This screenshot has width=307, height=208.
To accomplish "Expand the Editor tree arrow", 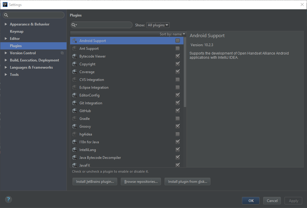I will pos(6,39).
